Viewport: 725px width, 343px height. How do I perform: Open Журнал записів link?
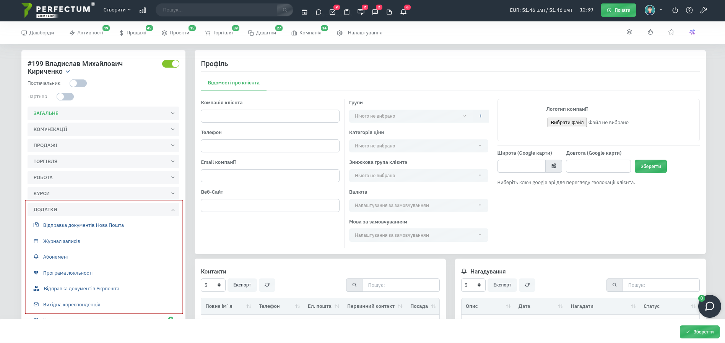[x=62, y=241]
